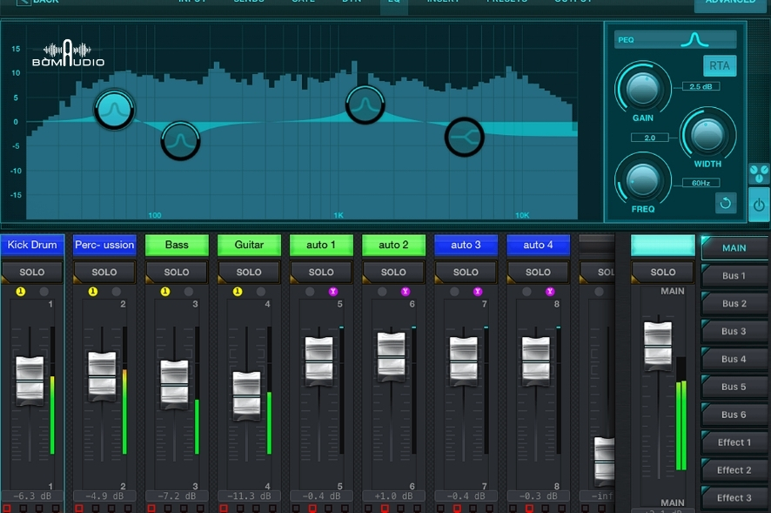771x513 pixels.
Task: Select the Effect 1 mix
Action: pos(734,442)
